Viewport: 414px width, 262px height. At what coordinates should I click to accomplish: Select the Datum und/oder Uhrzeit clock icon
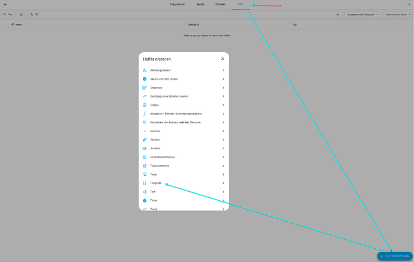145,79
